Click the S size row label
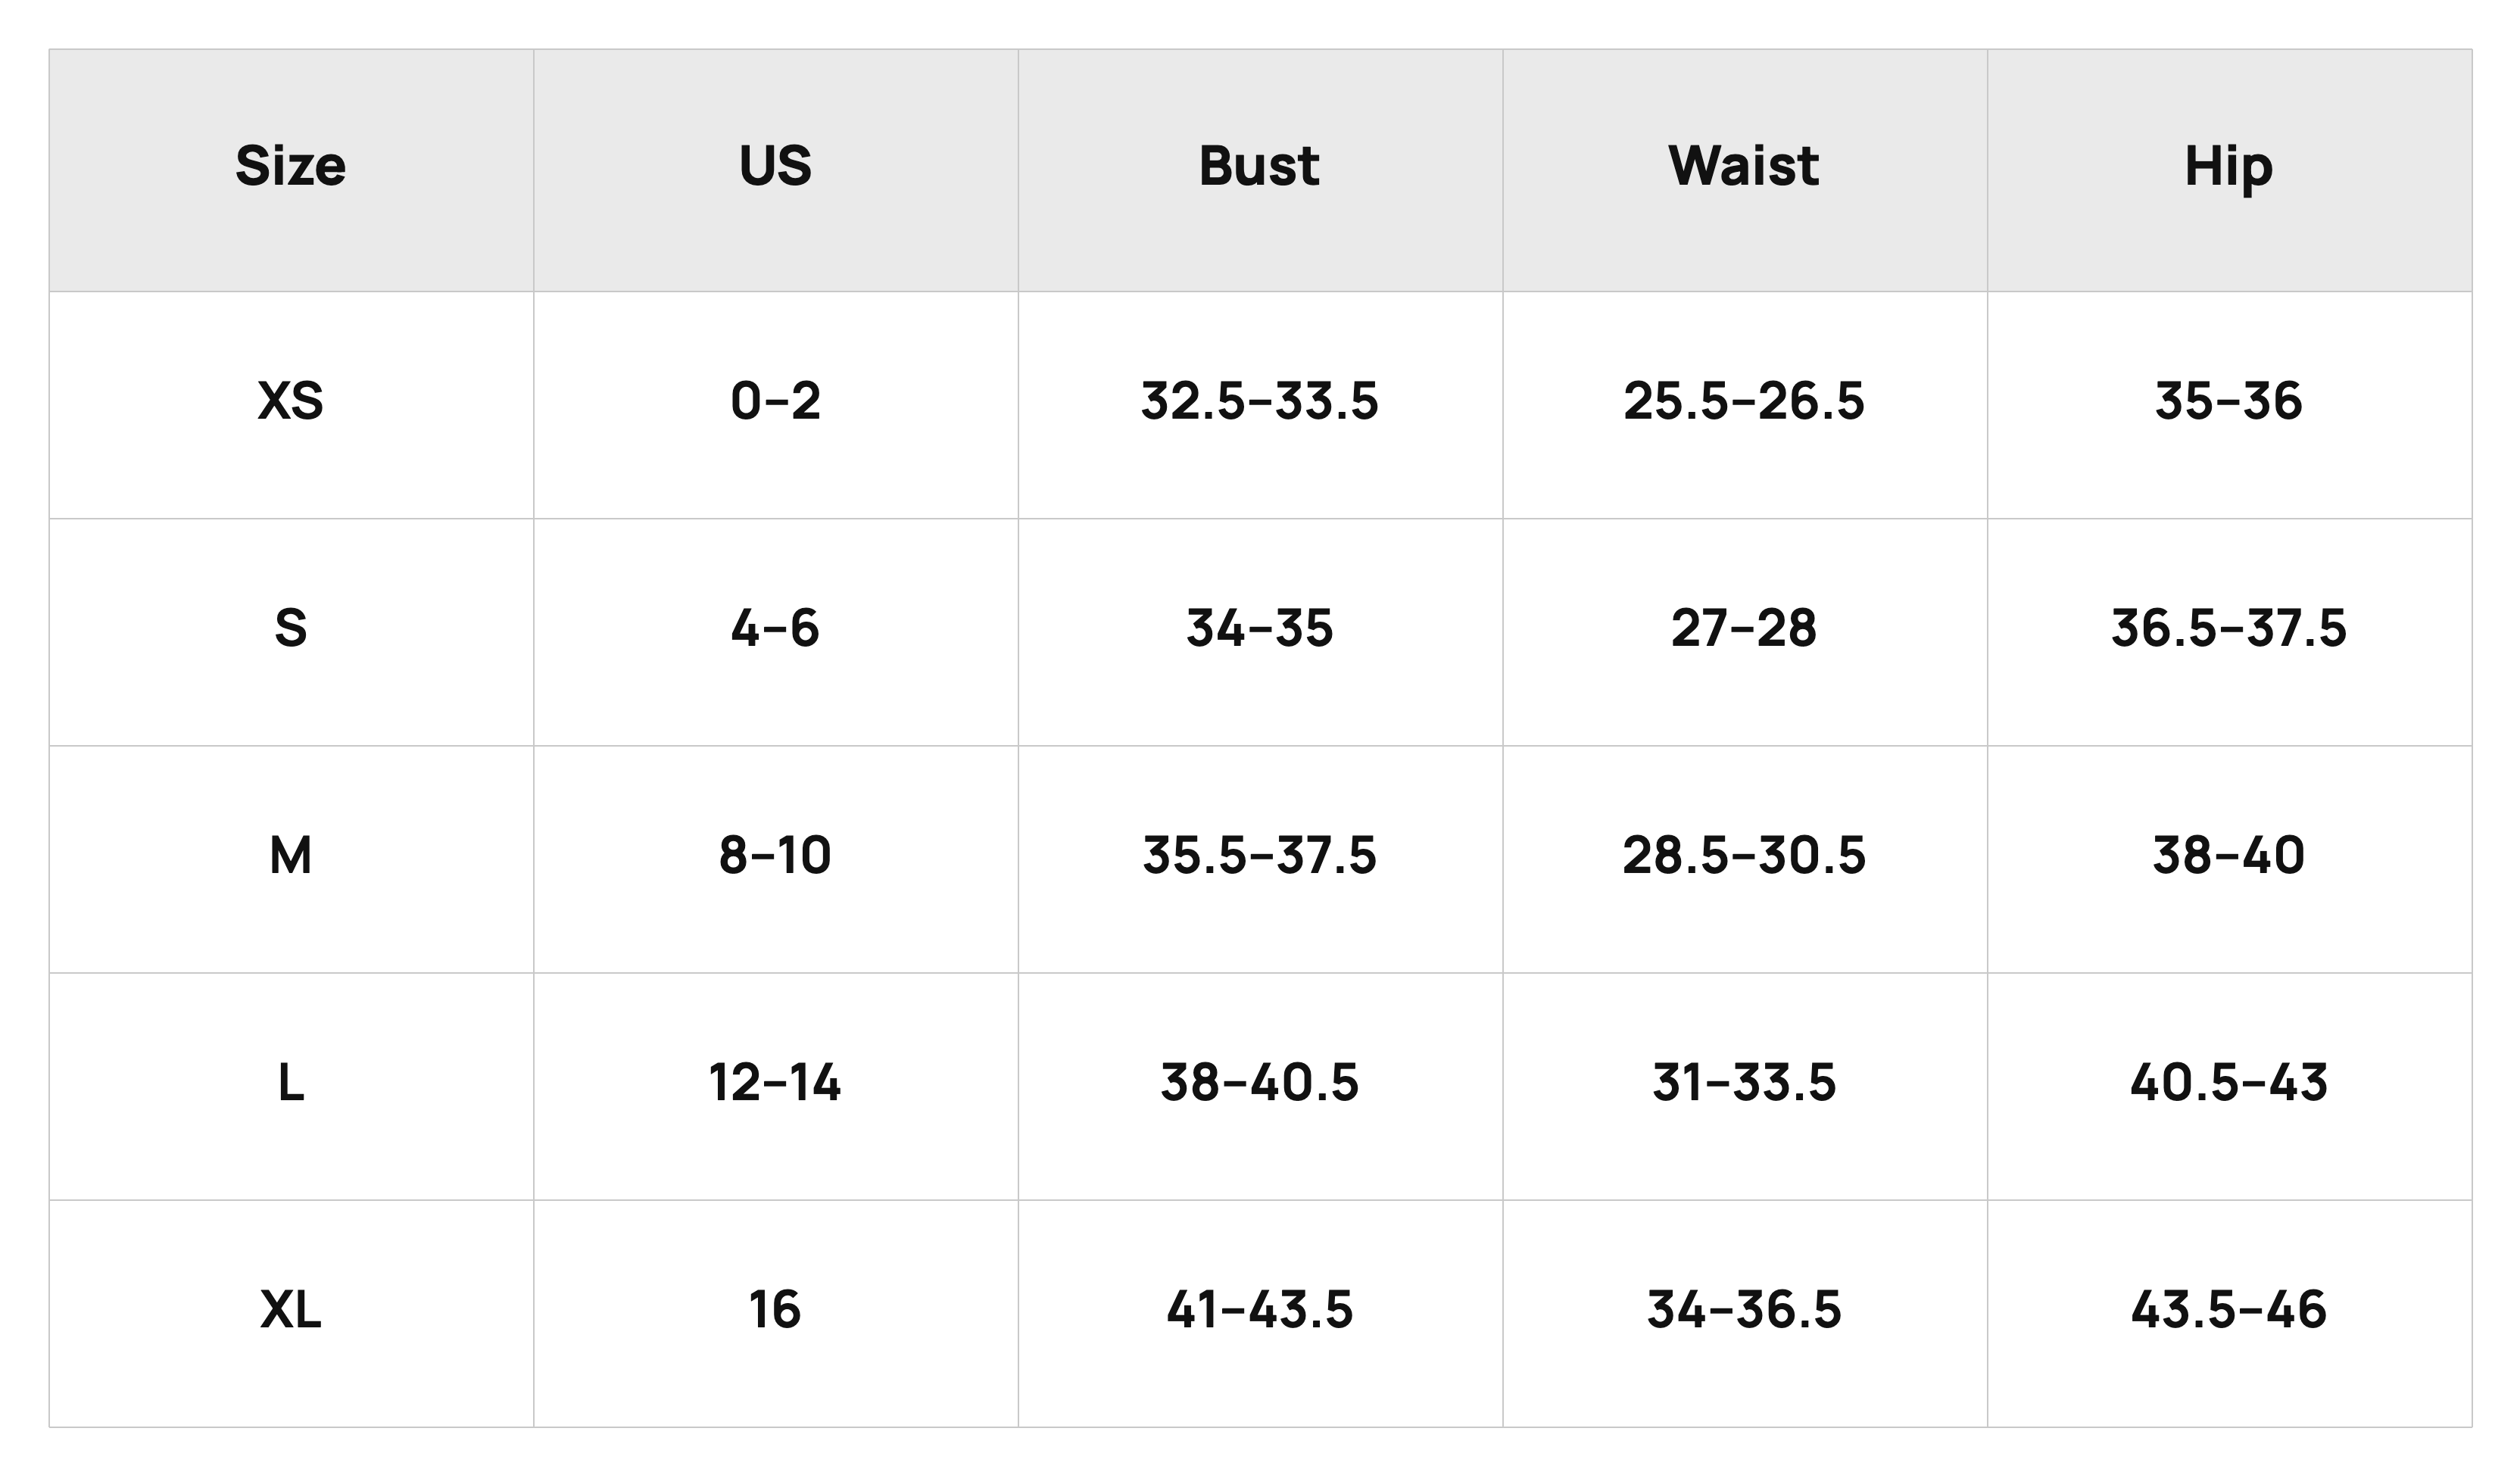This screenshot has height=1475, width=2520. 291,628
